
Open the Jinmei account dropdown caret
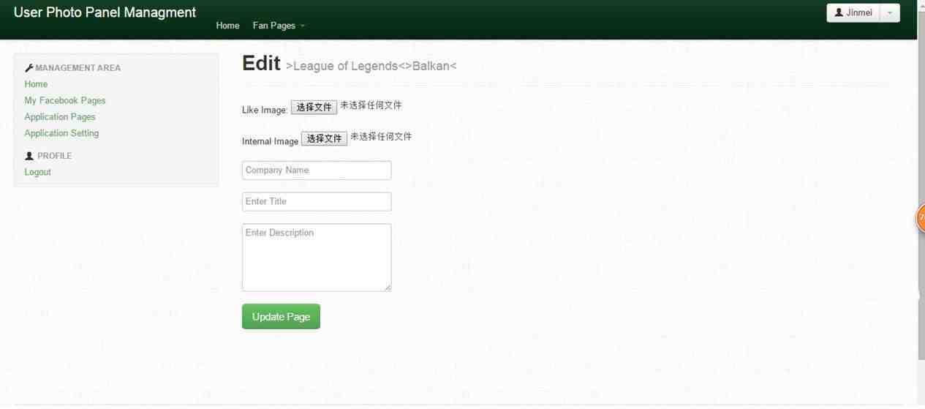point(890,13)
